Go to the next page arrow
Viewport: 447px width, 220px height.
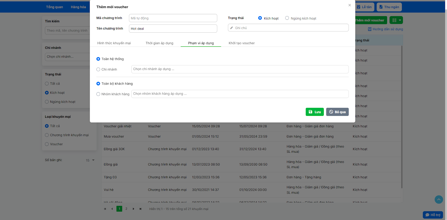click(x=134, y=209)
